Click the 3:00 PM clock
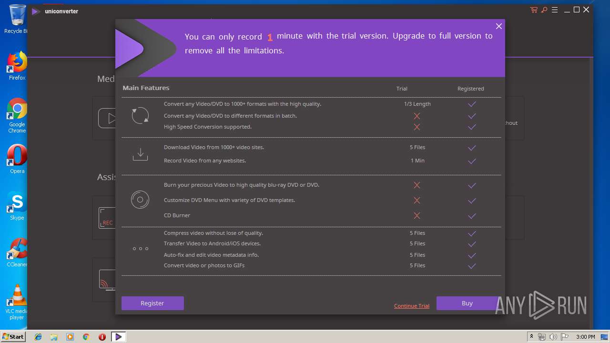 coord(585,337)
